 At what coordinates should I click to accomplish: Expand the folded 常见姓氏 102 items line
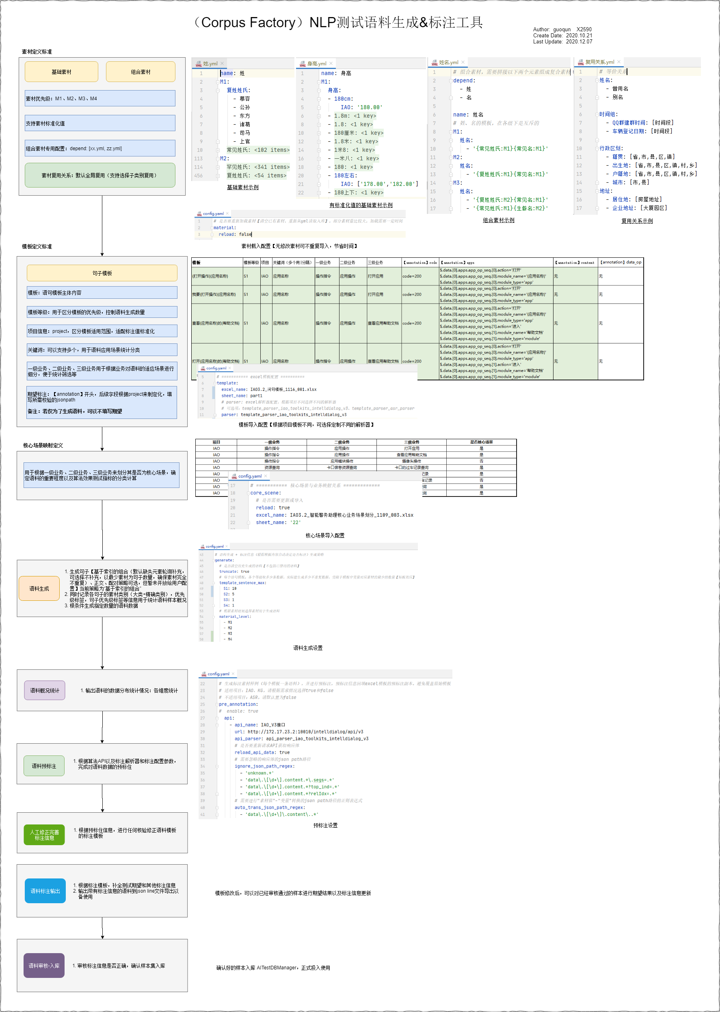click(218, 150)
